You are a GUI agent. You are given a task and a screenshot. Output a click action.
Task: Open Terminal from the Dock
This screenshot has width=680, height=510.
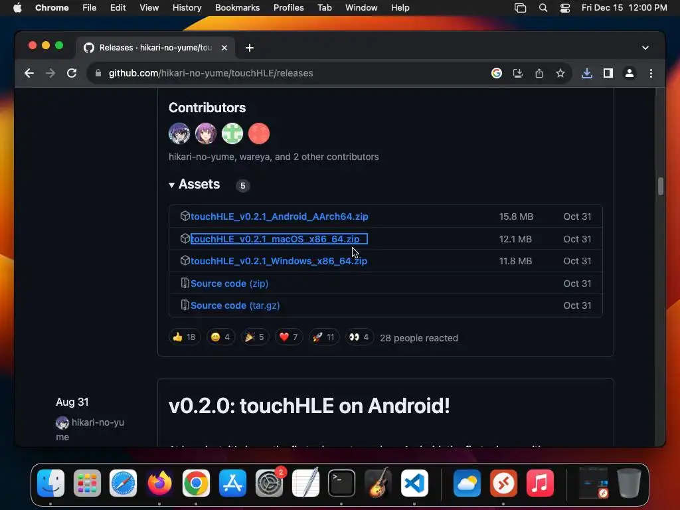coord(342,483)
